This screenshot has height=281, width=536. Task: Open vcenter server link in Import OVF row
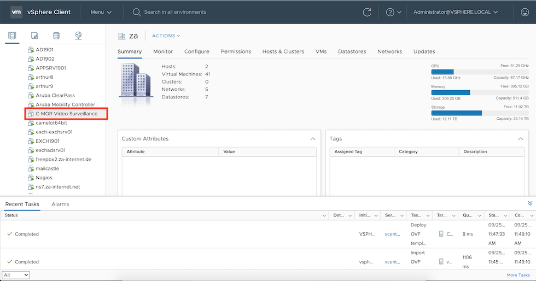pos(393,262)
